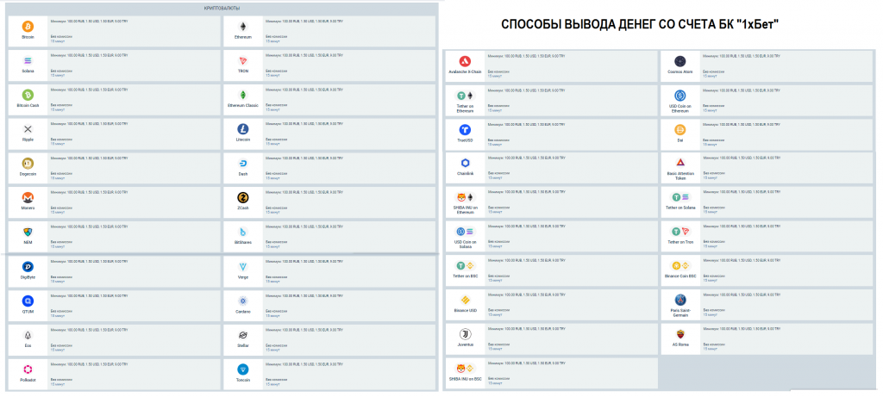Select the Polkadot icon
The image size is (883, 397).
click(x=28, y=367)
